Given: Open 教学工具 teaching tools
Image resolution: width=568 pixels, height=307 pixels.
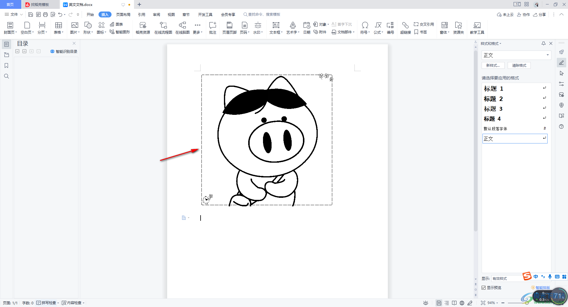Looking at the screenshot, I should pyautogui.click(x=477, y=28).
